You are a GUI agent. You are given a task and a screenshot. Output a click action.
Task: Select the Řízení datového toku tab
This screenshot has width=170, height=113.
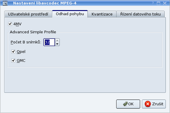pyautogui.click(x=140, y=14)
